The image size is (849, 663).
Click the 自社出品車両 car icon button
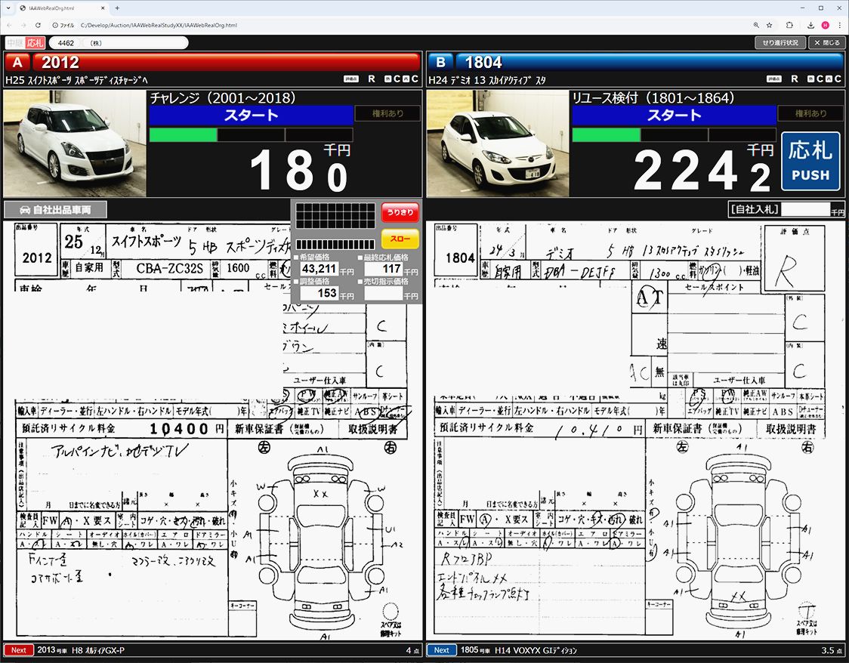pyautogui.click(x=55, y=209)
